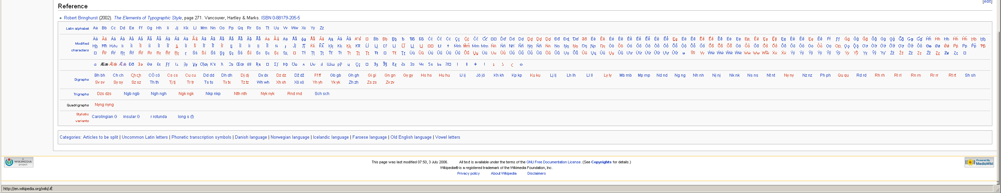Open the Stylistic variants red link
The width and height of the screenshot is (1001, 193).
point(82,118)
